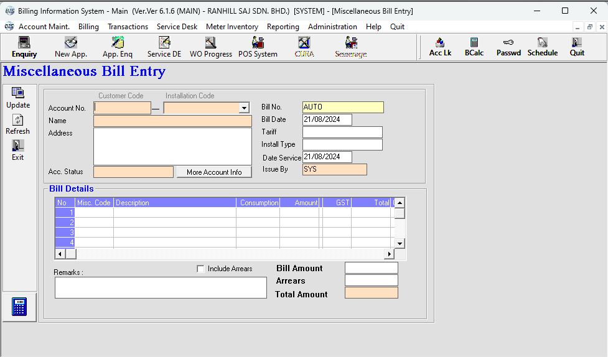
Task: Select Update icon in left sidebar
Action: pyautogui.click(x=18, y=98)
